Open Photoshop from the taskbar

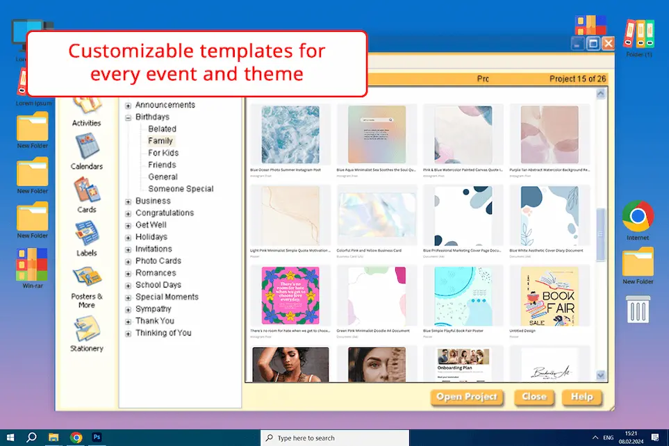97,437
